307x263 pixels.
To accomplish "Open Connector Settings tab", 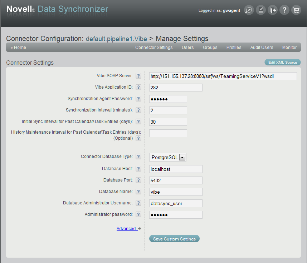I will (154, 48).
